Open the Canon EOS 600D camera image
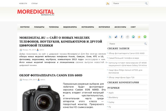The image size is (166, 111). (41, 98)
